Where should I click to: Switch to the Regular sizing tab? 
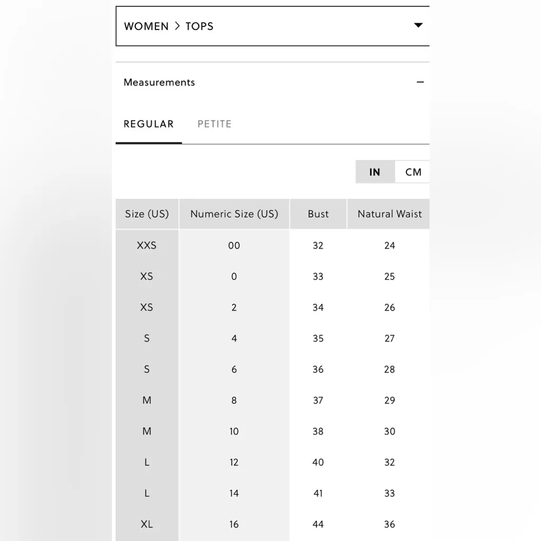[148, 124]
